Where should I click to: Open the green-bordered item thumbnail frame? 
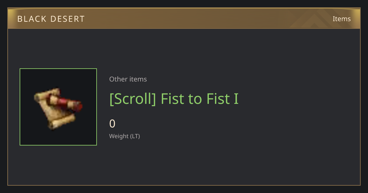click(58, 107)
